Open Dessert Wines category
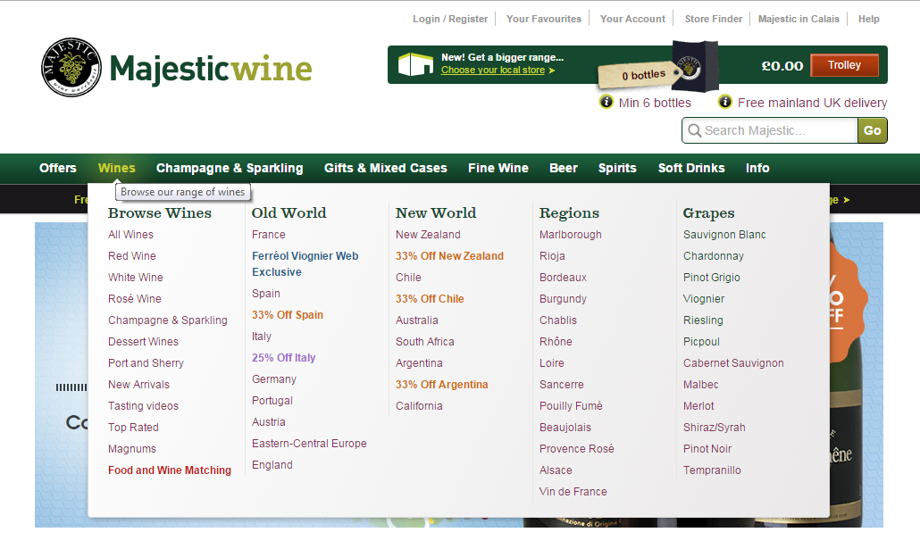 click(143, 342)
